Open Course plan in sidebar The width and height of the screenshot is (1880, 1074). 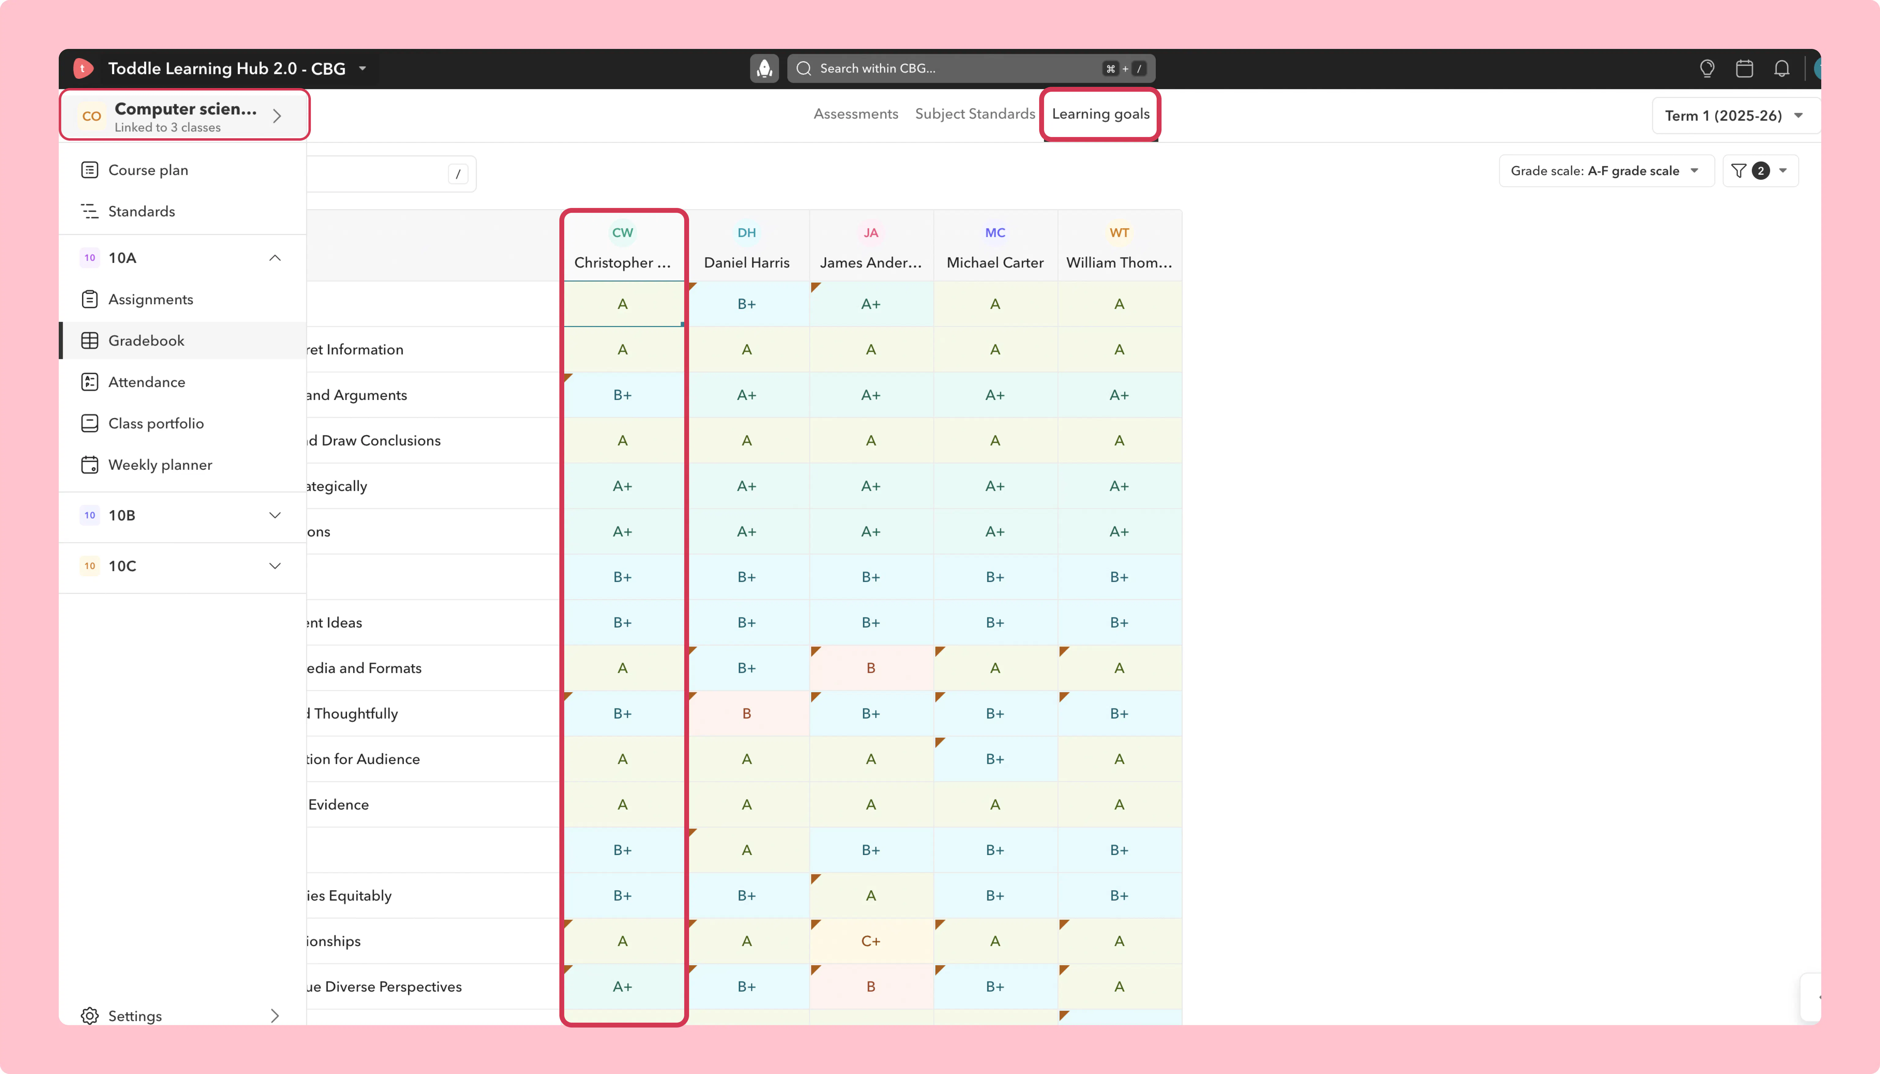coord(183,170)
